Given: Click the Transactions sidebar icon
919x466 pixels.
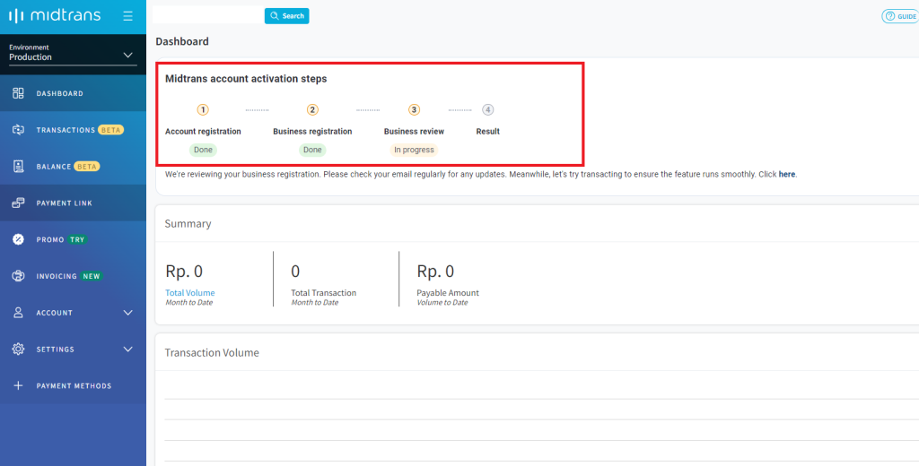Looking at the screenshot, I should click(x=18, y=130).
